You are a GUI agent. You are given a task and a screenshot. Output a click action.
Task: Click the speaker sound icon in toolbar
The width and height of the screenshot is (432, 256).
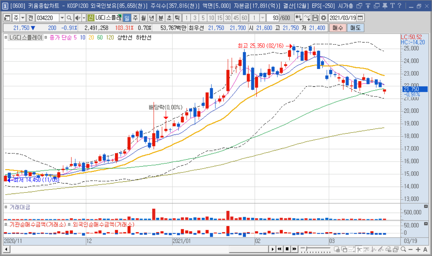[x=78, y=18]
